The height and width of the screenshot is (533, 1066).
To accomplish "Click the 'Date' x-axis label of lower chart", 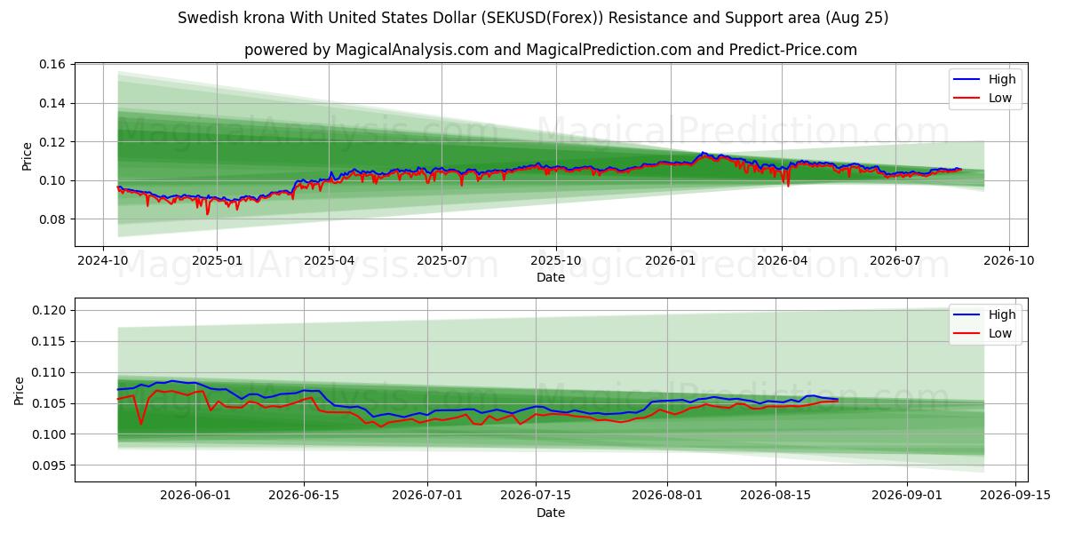I will coord(551,513).
